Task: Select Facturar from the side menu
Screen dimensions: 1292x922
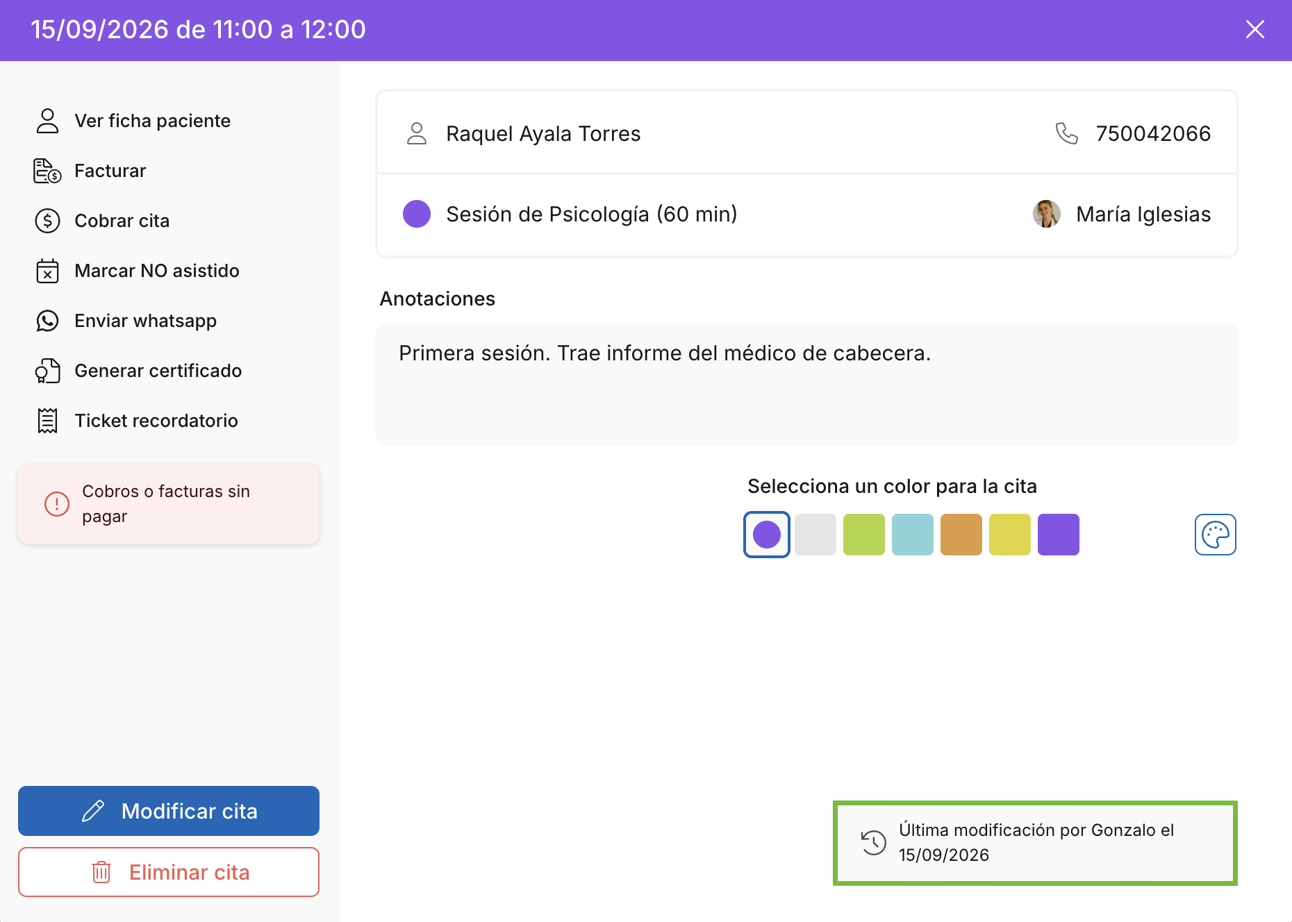Action: click(90, 171)
